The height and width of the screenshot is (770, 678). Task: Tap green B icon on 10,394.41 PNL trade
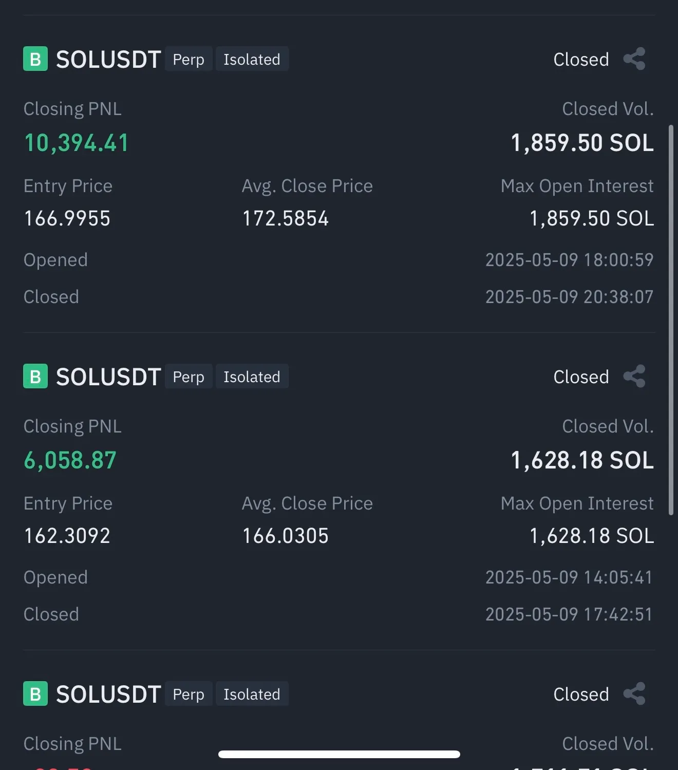click(x=35, y=59)
